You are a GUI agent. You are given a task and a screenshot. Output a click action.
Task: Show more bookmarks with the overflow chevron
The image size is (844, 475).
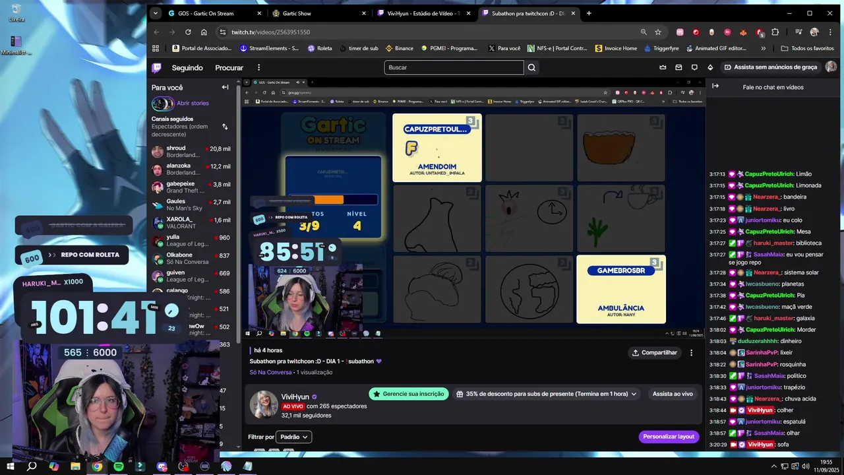[x=764, y=48]
